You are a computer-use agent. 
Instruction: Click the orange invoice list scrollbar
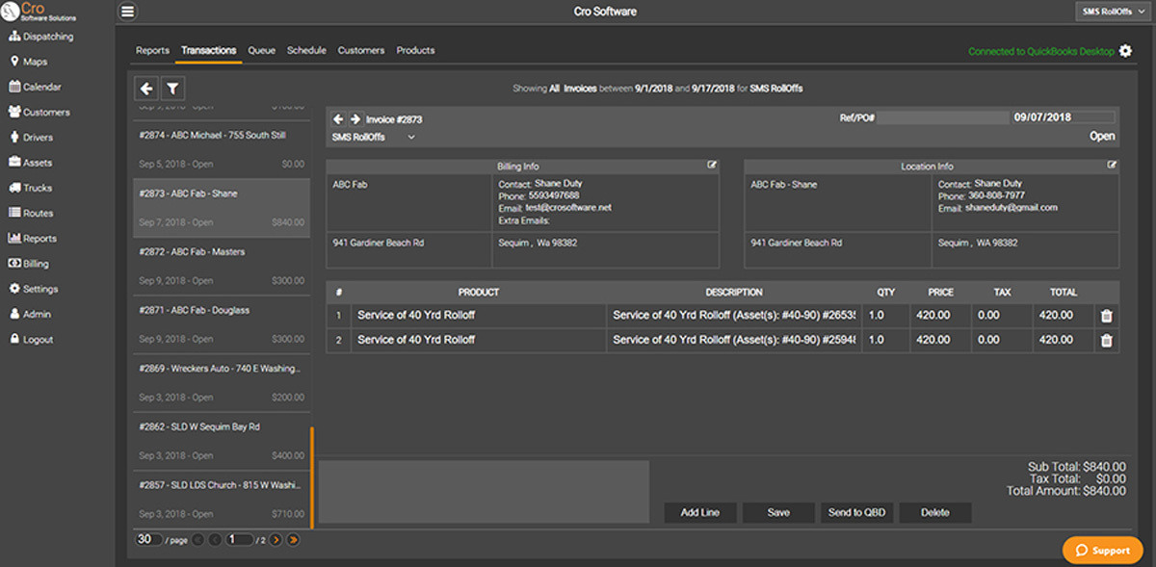pyautogui.click(x=311, y=477)
